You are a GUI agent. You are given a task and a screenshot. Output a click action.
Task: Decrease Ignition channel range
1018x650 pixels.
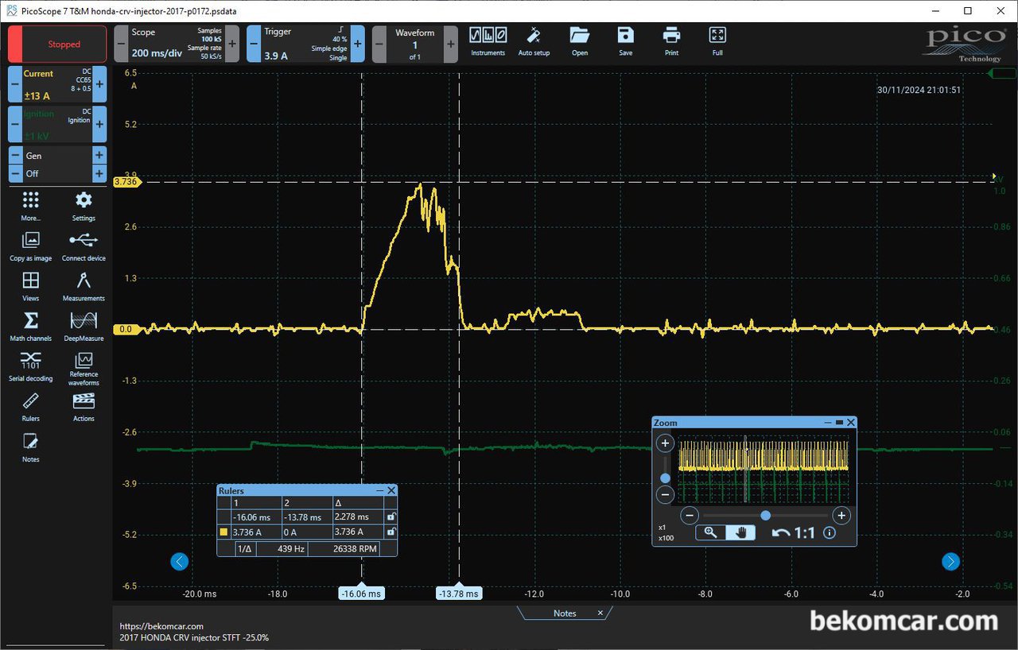point(14,124)
